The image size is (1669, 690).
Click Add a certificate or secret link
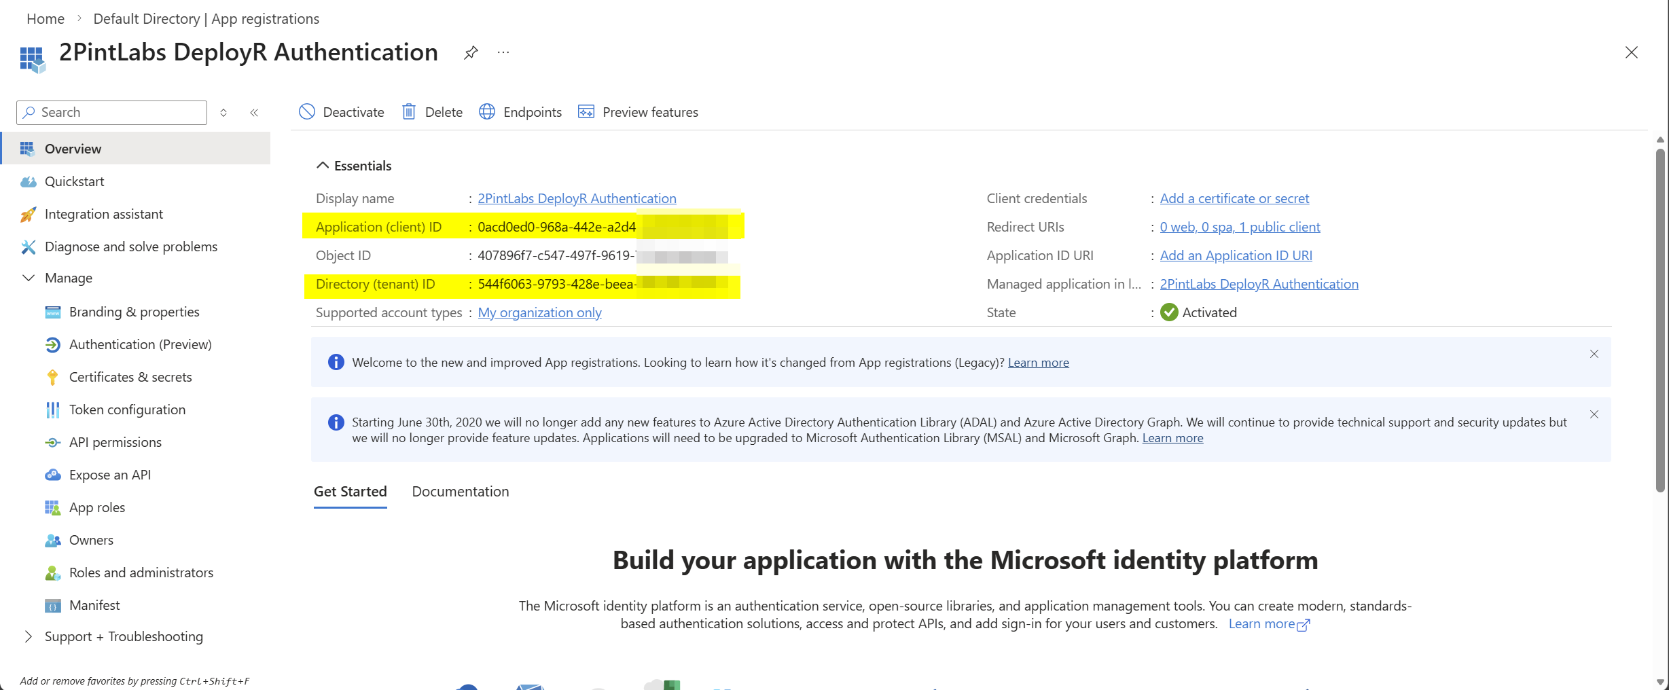[x=1234, y=198]
